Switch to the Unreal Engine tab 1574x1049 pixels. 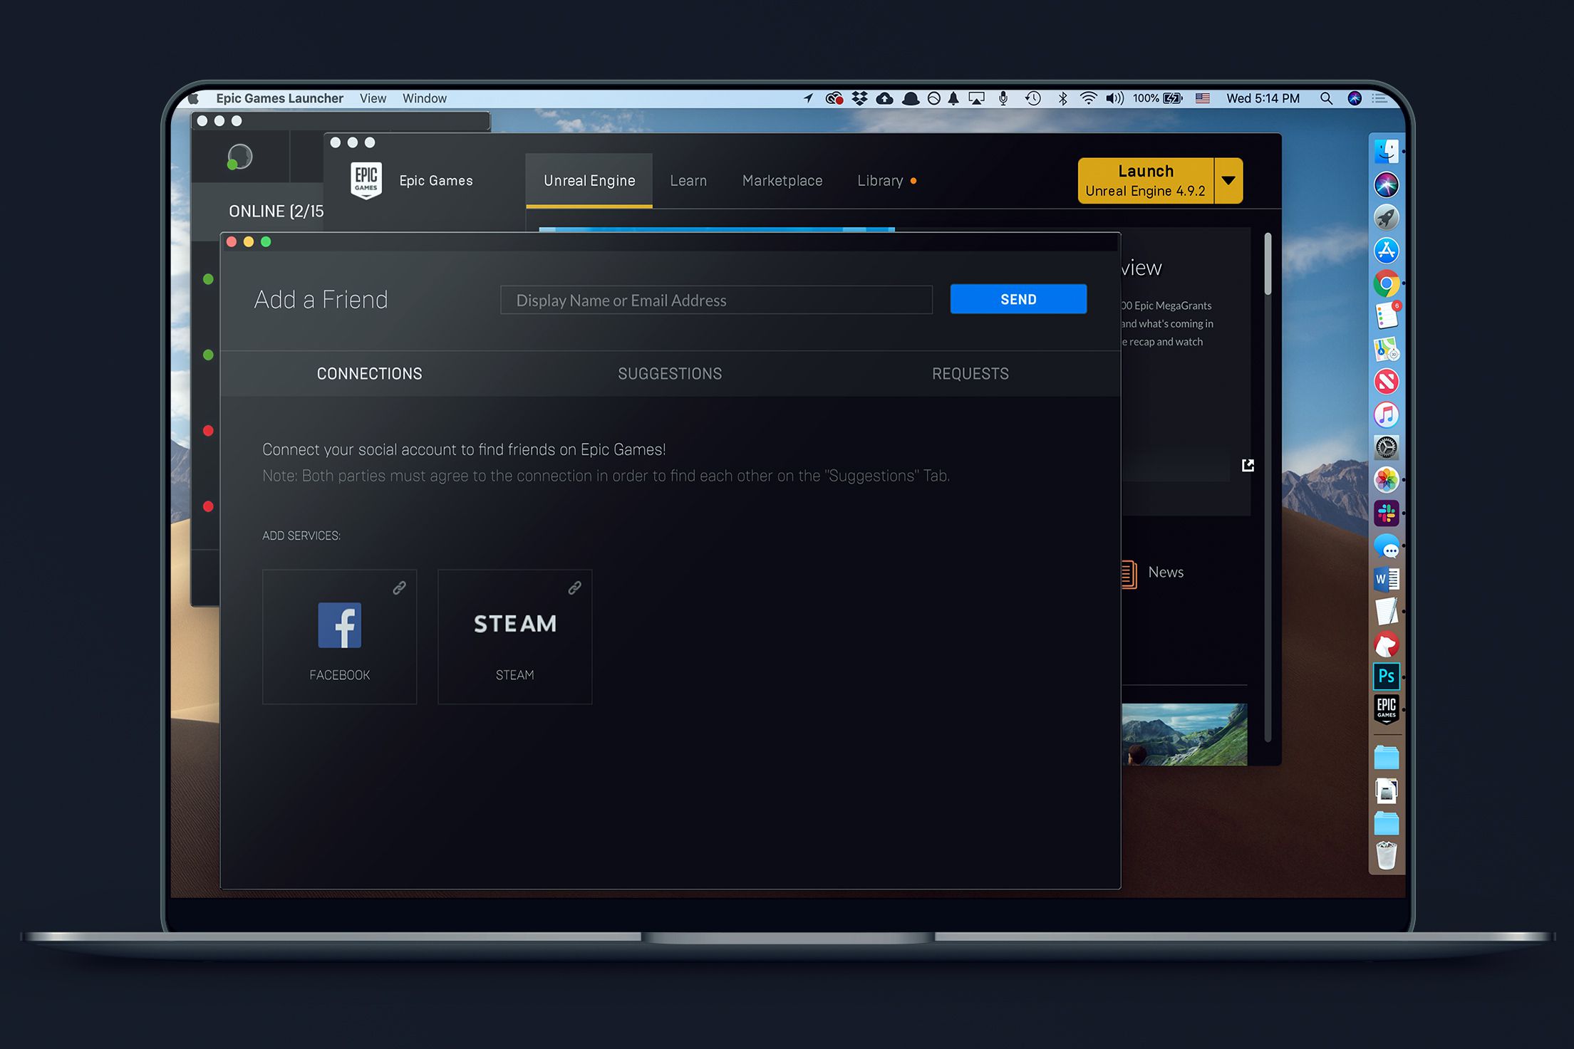588,179
